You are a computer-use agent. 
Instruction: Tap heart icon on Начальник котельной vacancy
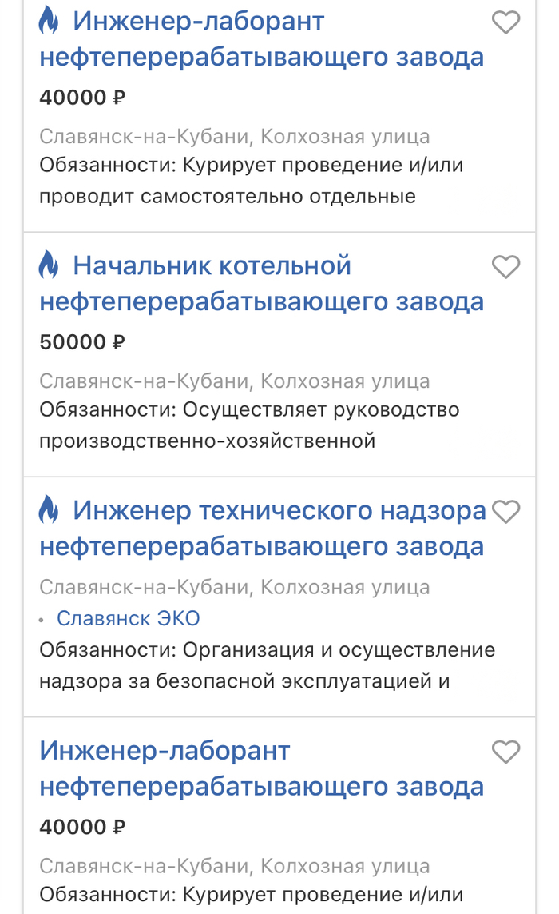(x=505, y=267)
